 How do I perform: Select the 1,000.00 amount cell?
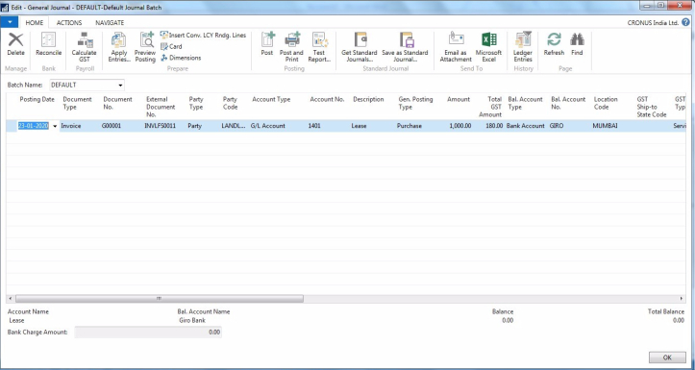(x=460, y=126)
